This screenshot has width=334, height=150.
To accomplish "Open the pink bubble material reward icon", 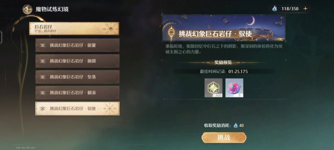I will pyautogui.click(x=234, y=88).
